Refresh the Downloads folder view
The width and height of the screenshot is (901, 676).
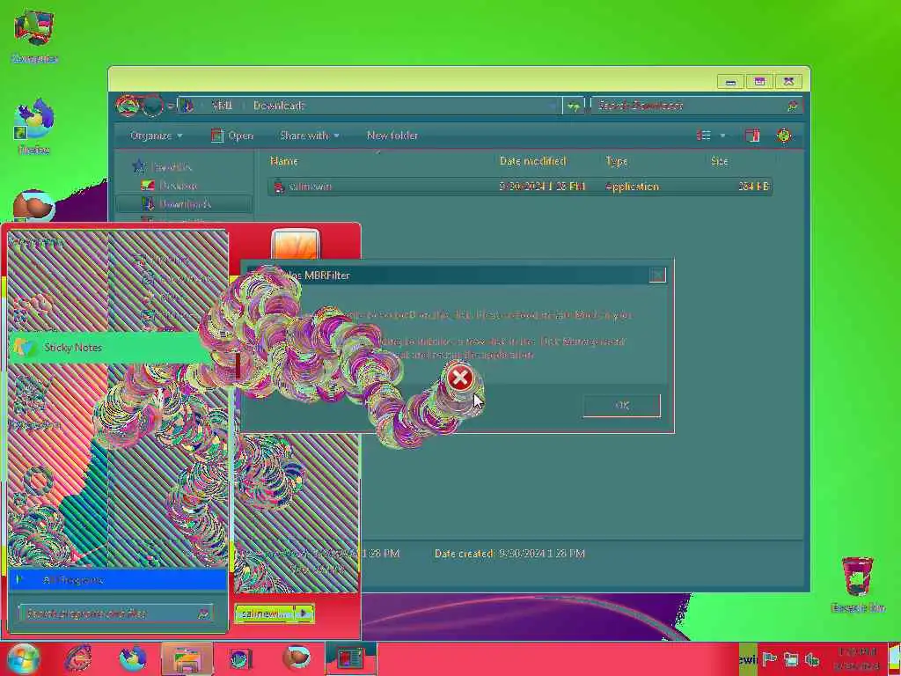tap(573, 106)
